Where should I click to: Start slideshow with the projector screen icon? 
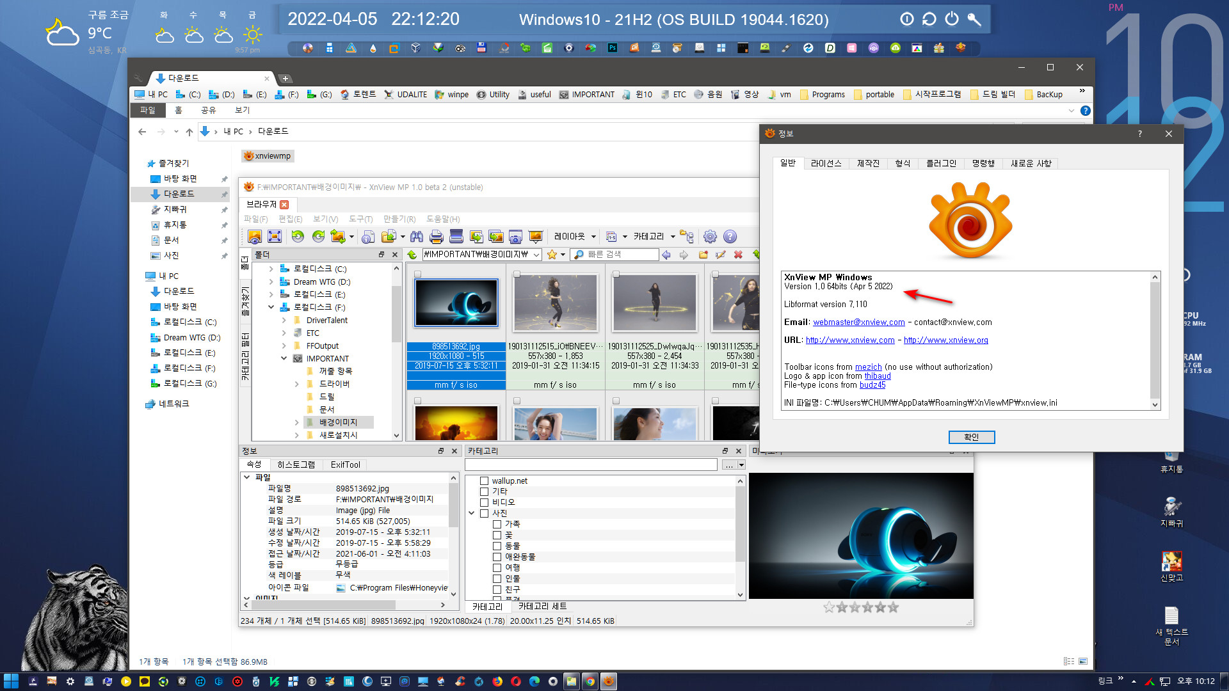(x=536, y=237)
